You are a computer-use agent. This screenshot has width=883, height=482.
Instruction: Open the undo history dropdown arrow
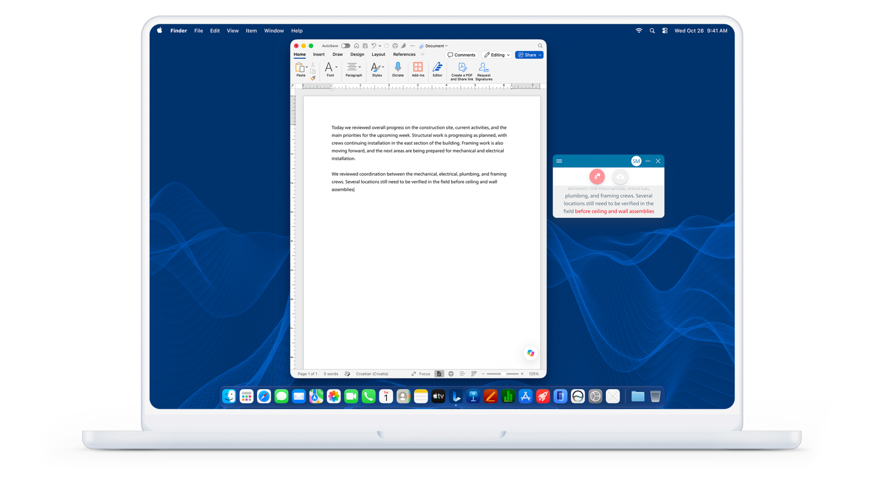point(379,46)
